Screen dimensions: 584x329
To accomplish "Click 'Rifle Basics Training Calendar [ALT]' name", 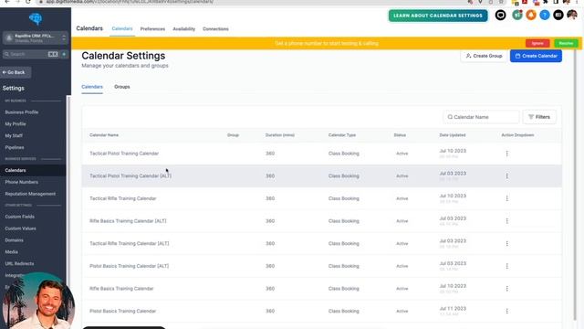I will coord(128,221).
